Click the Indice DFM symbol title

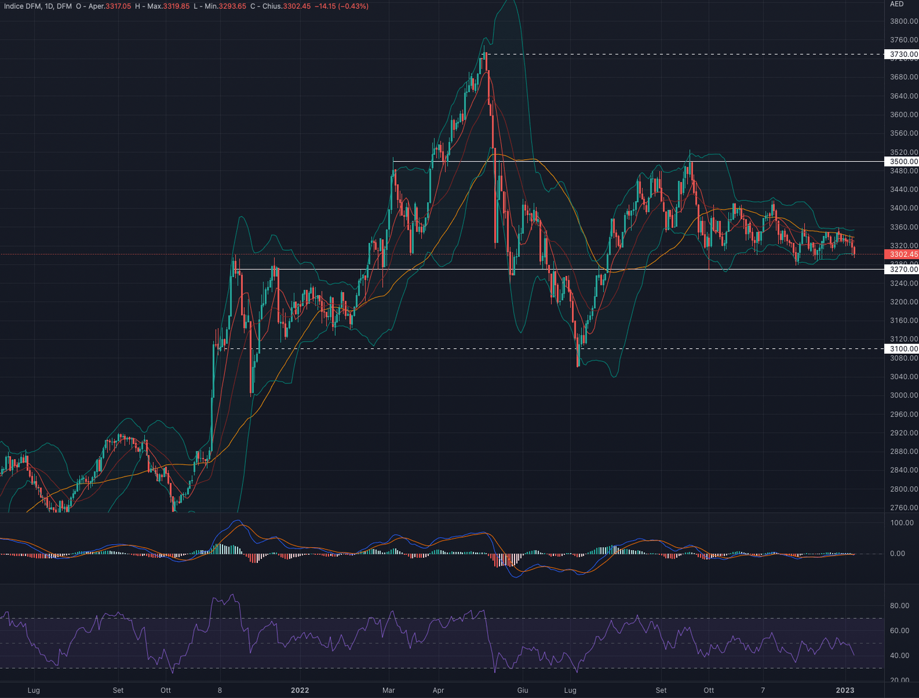(x=22, y=7)
